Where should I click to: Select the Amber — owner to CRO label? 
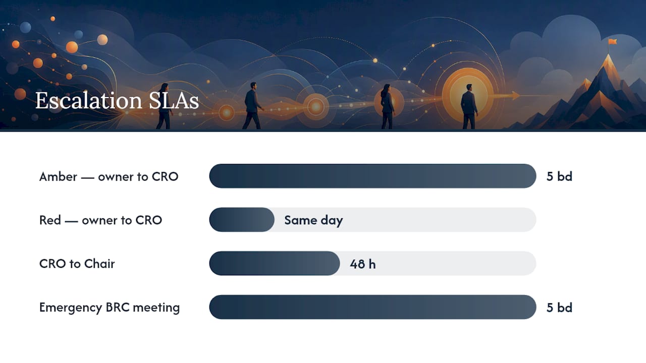pyautogui.click(x=109, y=176)
